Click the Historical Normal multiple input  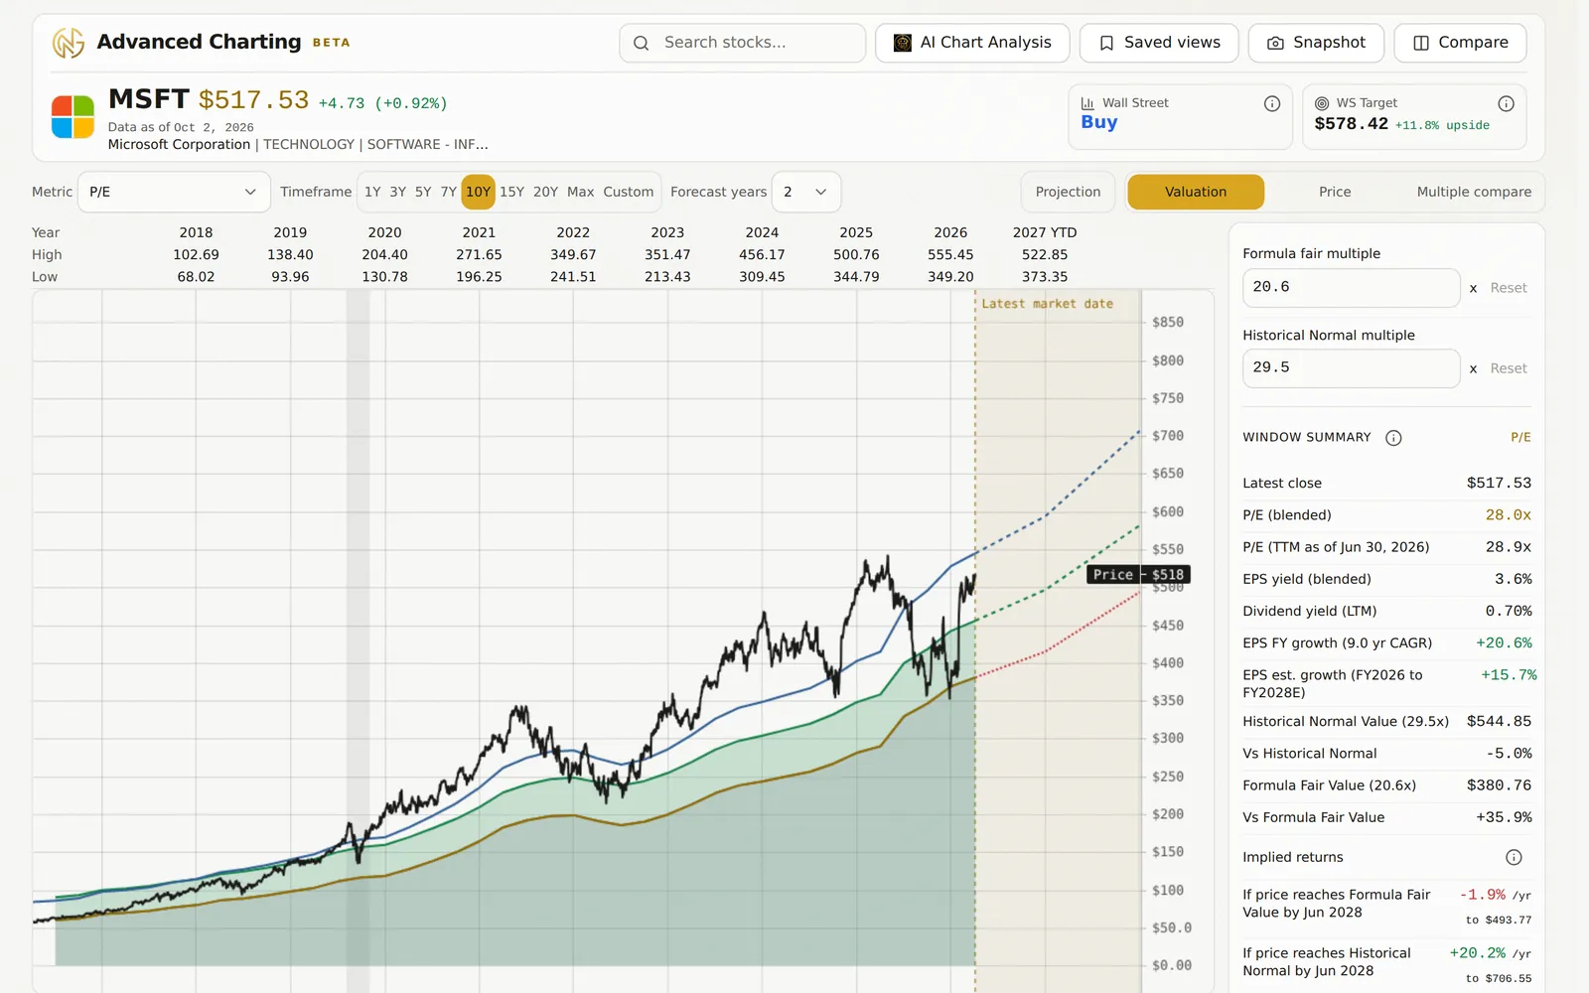pyautogui.click(x=1351, y=368)
